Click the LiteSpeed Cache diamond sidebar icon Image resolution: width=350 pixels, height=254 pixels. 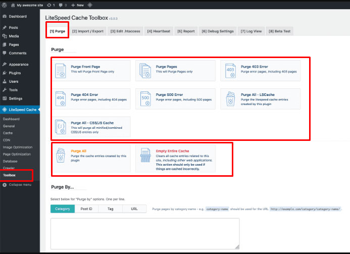tap(5, 110)
